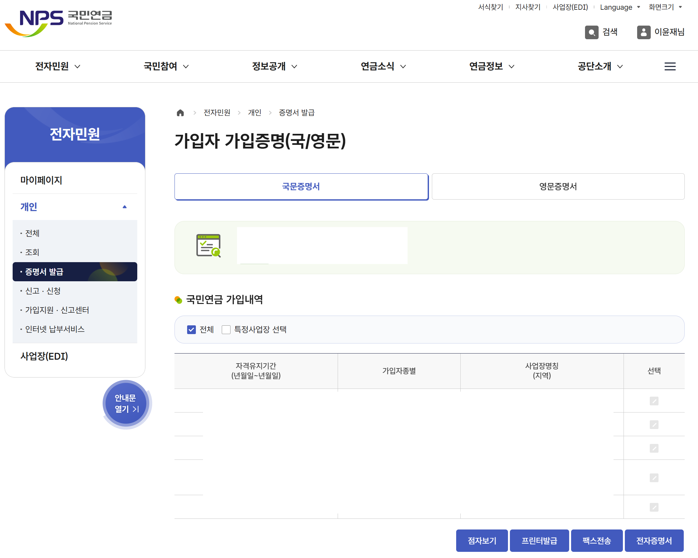Open 사업장(EDI) sidebar section
Image resolution: width=698 pixels, height=558 pixels.
click(44, 356)
